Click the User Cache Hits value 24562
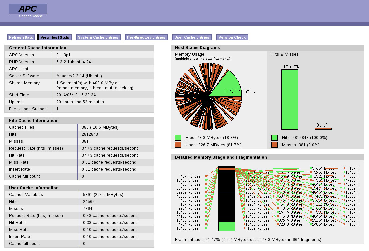This screenshot has height=251, width=369. coord(89,202)
